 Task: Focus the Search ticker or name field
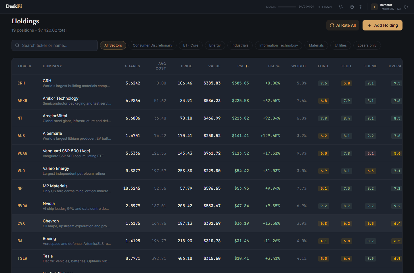(x=55, y=45)
